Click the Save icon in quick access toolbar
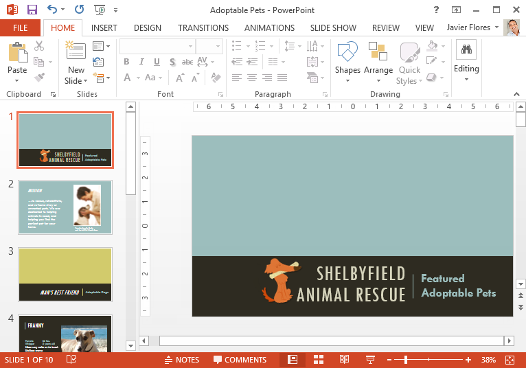Viewport: 526px width, 368px height. coord(32,10)
